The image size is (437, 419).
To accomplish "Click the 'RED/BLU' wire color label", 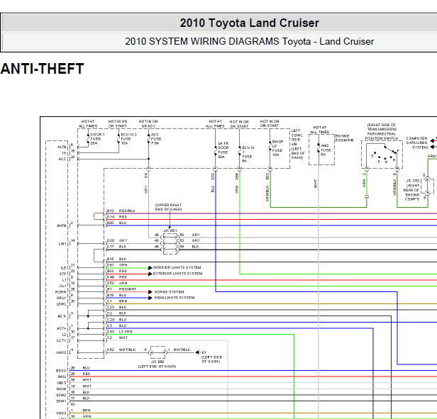I will pyautogui.click(x=127, y=211).
